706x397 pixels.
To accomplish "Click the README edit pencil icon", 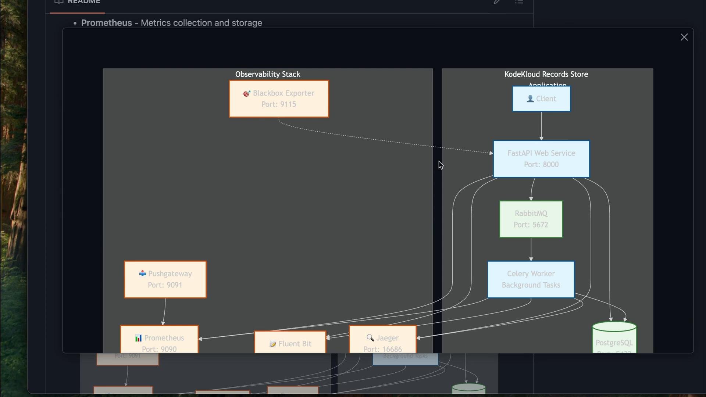I will (x=497, y=1).
